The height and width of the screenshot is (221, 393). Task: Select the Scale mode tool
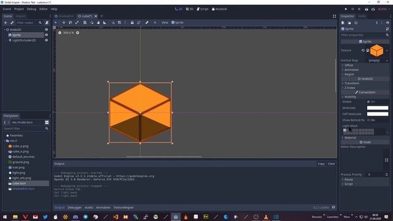pos(77,23)
